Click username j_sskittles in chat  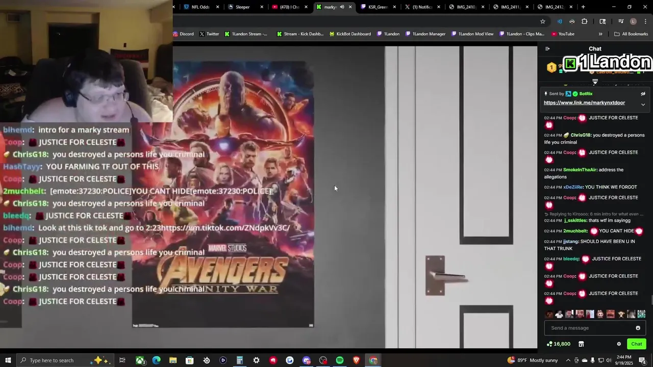point(575,220)
